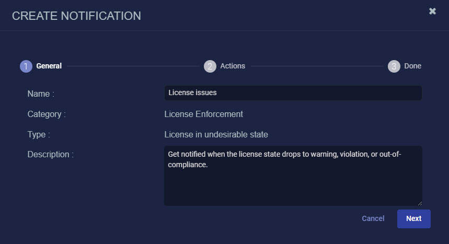This screenshot has height=244, width=449.
Task: Click the step 3 circle icon
Action: click(394, 66)
